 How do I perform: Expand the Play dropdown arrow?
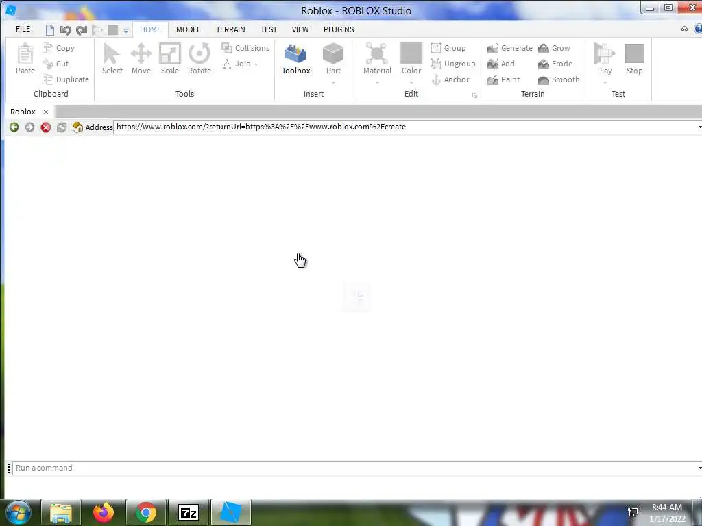[x=605, y=83]
